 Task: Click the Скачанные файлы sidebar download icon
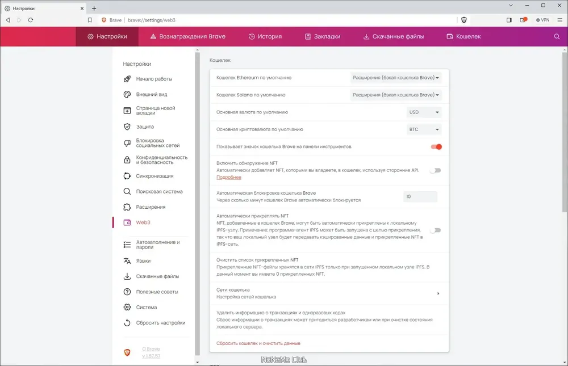[127, 276]
